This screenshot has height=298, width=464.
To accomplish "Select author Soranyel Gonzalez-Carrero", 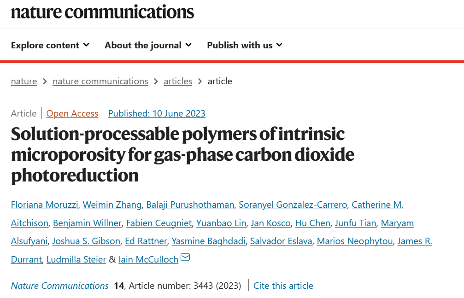I will click(x=293, y=205).
